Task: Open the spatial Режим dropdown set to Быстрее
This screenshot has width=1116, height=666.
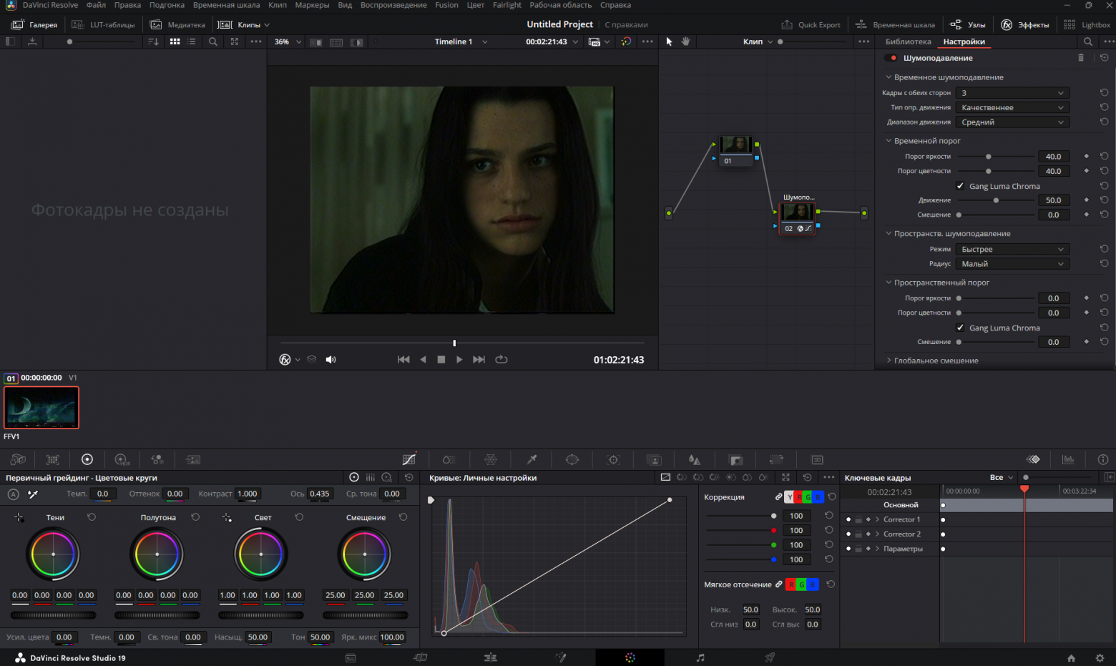Action: (1012, 249)
